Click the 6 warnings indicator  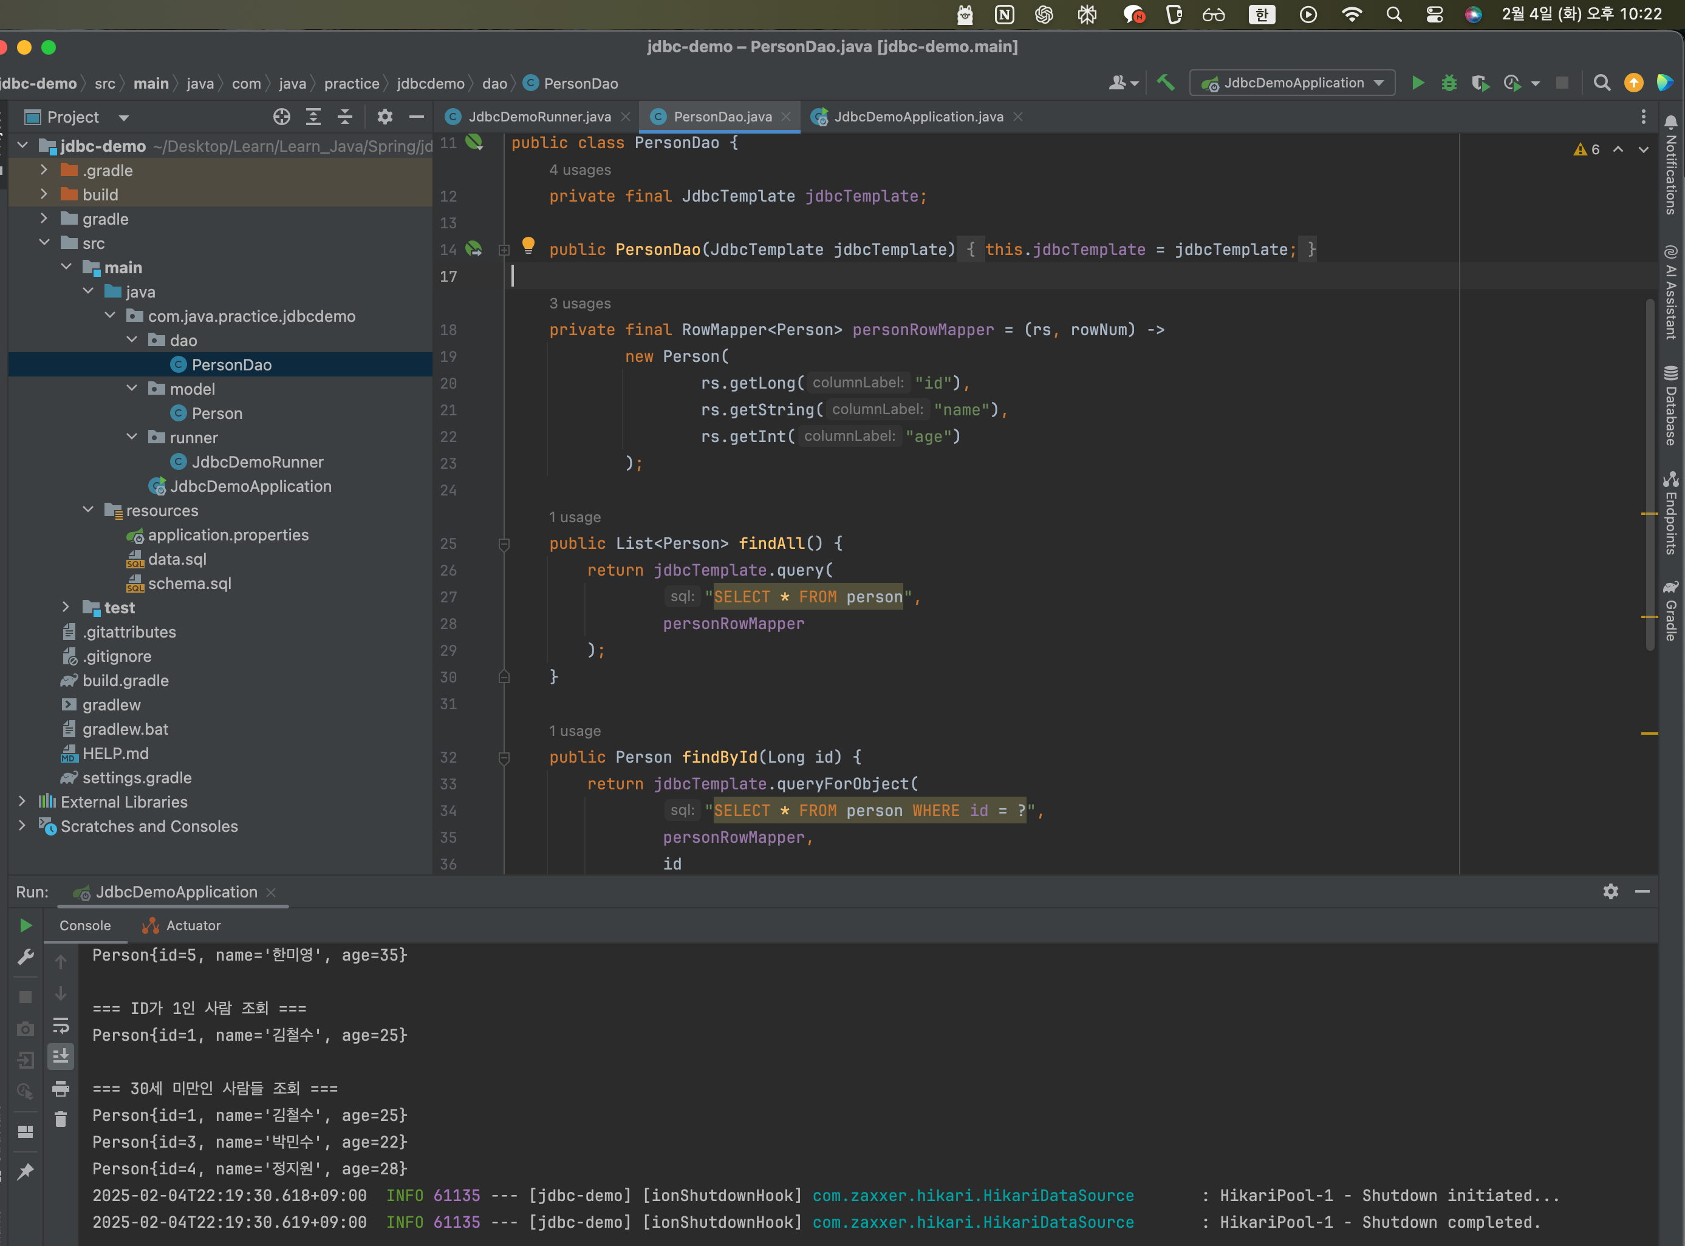pos(1587,149)
